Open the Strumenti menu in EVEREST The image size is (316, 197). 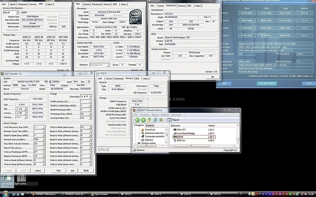176,115
